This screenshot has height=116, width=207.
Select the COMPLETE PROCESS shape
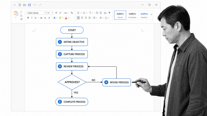(72, 102)
